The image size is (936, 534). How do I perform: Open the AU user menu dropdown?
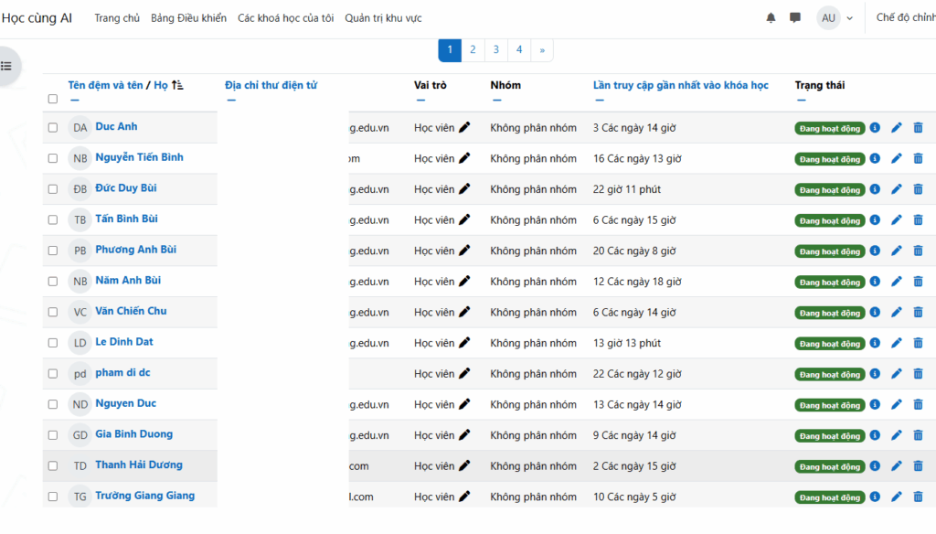pos(836,18)
